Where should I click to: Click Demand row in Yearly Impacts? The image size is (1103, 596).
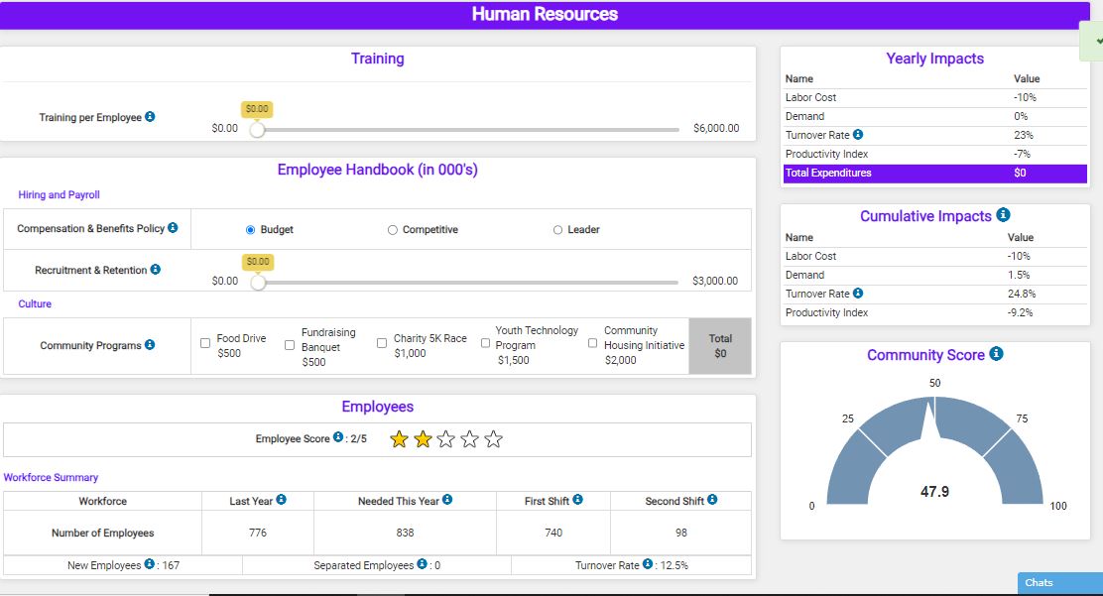coord(935,117)
